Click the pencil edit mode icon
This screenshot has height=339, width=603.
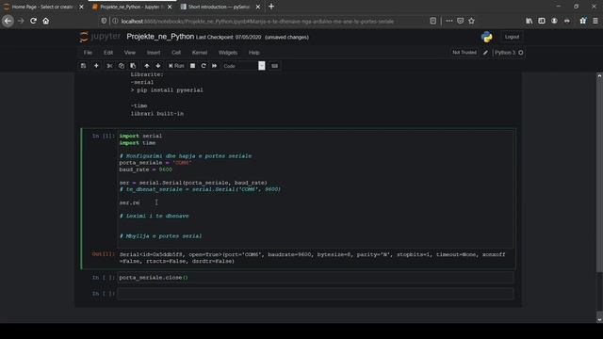click(485, 53)
